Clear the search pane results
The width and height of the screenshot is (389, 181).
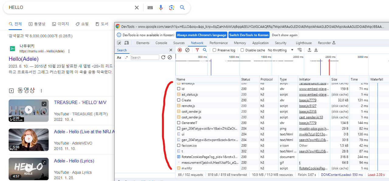tap(170, 57)
